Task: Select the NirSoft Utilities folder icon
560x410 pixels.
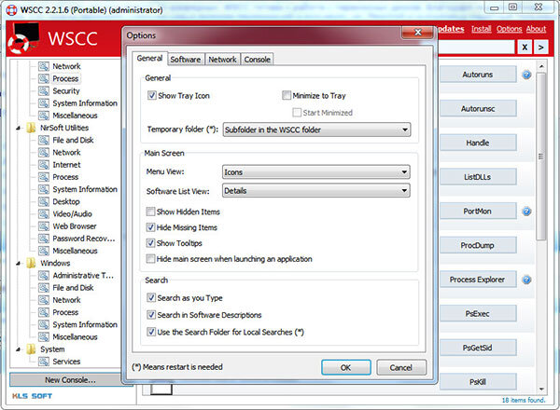Action: pos(32,128)
